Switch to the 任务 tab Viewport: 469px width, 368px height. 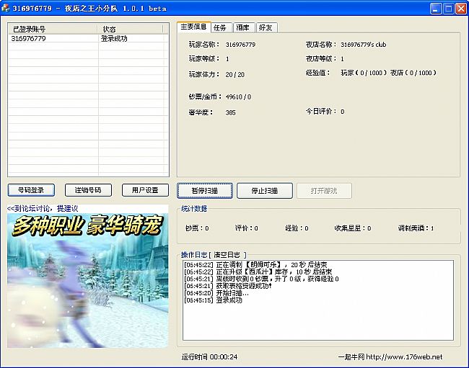pos(222,27)
